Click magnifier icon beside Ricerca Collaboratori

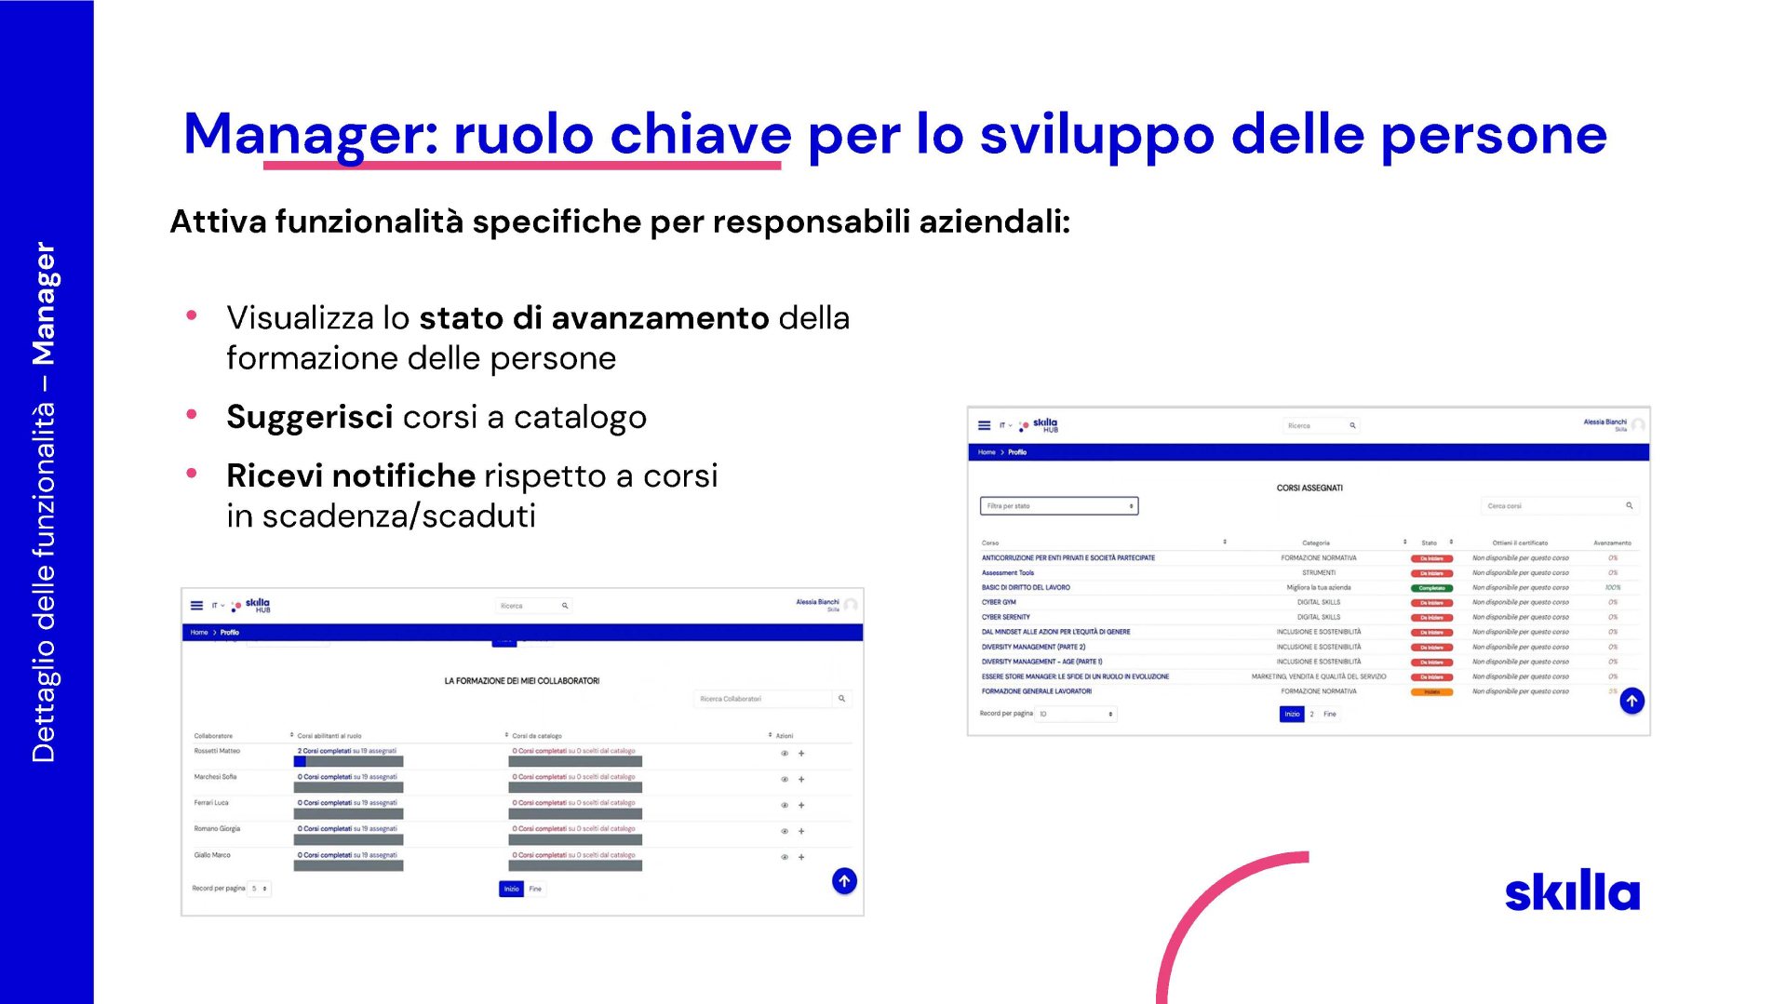[841, 699]
